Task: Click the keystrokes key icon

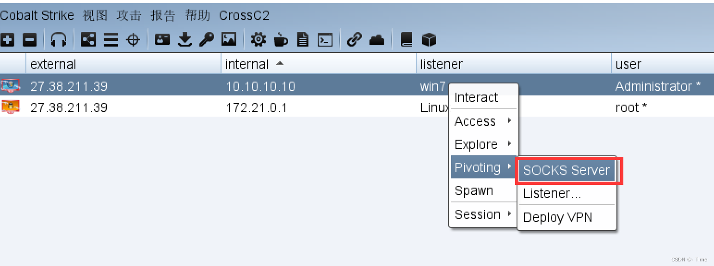Action: [x=207, y=40]
